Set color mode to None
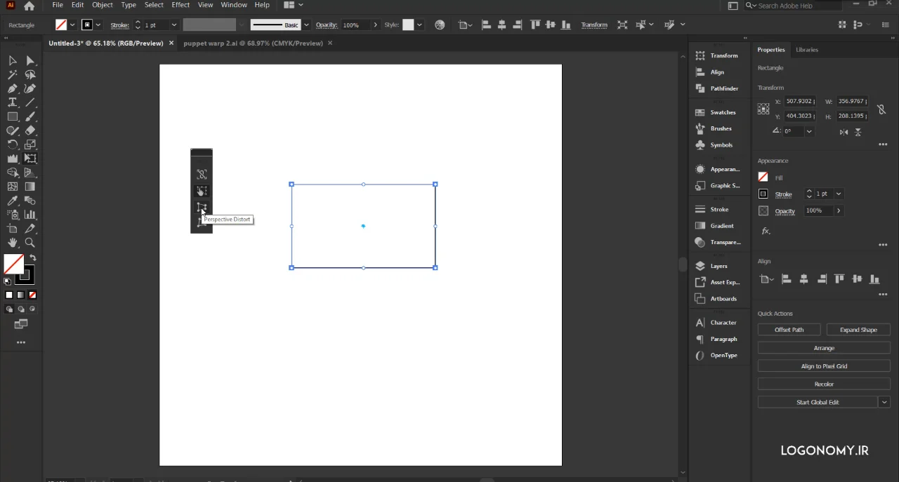Viewport: 899px width, 482px height. pos(32,295)
